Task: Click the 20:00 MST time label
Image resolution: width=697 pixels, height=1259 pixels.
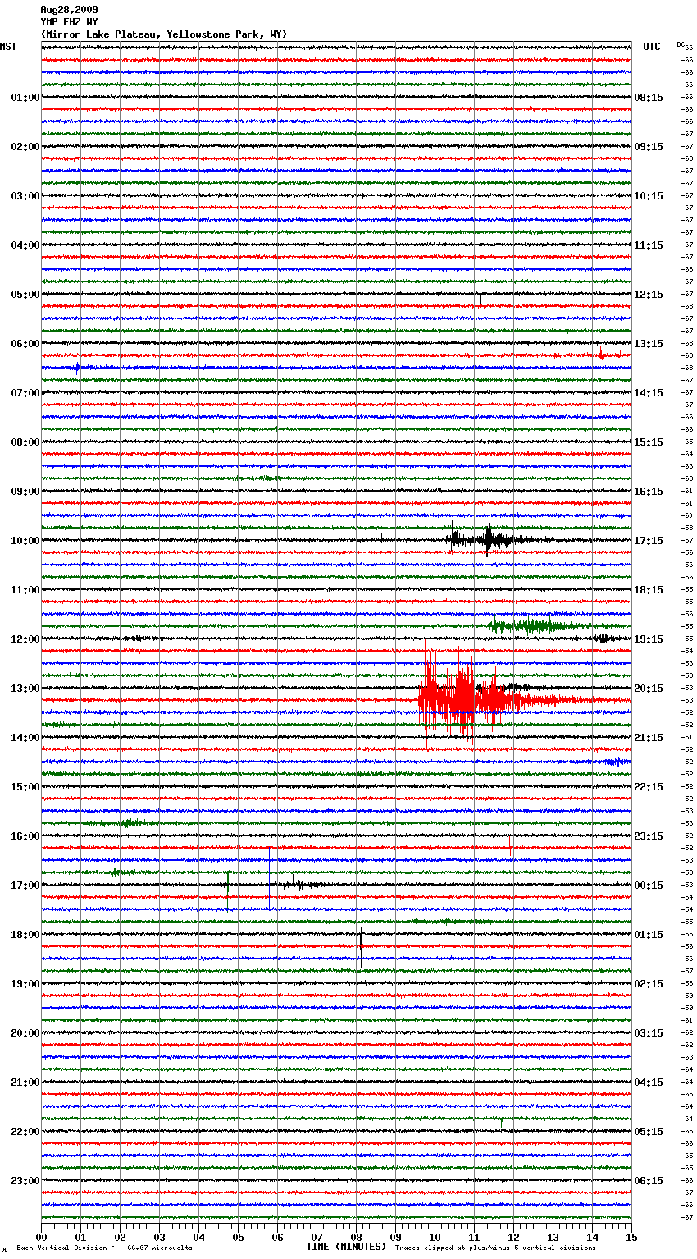Action: tap(25, 1033)
